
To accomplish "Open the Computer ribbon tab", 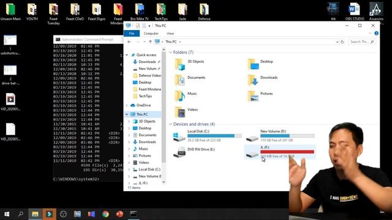I will (151, 34).
